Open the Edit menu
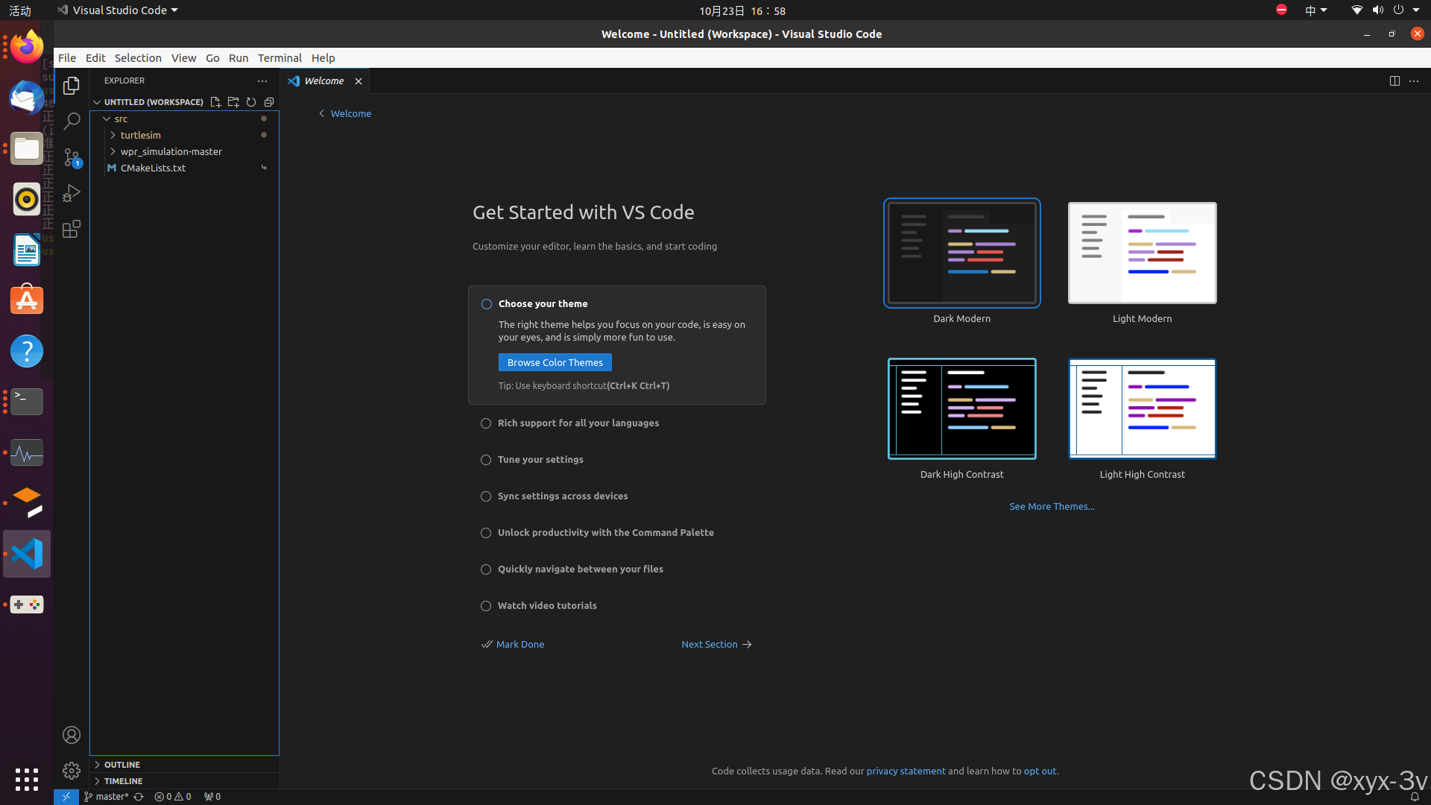The height and width of the screenshot is (805, 1431). [95, 57]
